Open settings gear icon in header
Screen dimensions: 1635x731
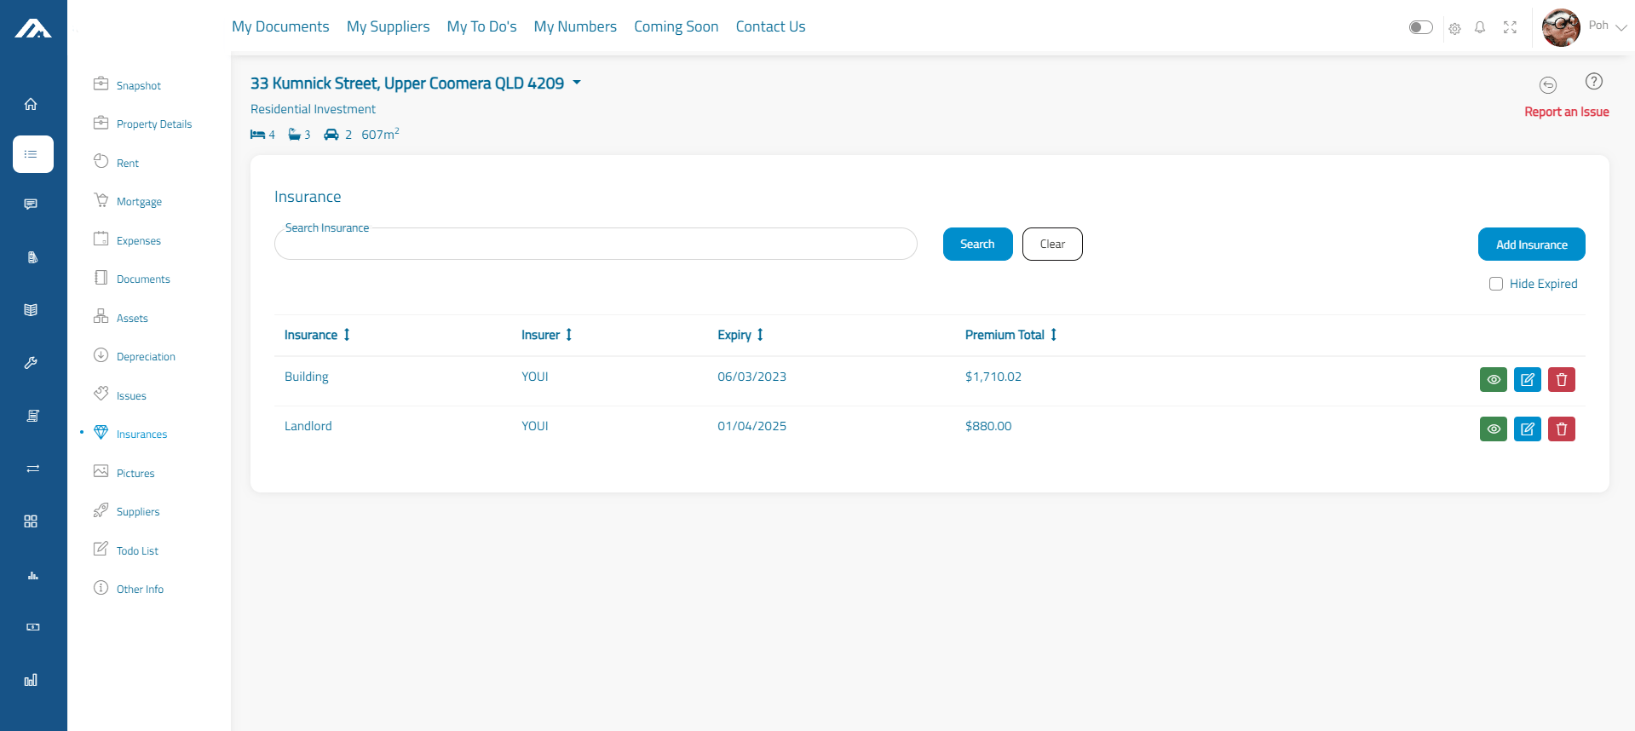click(x=1454, y=28)
